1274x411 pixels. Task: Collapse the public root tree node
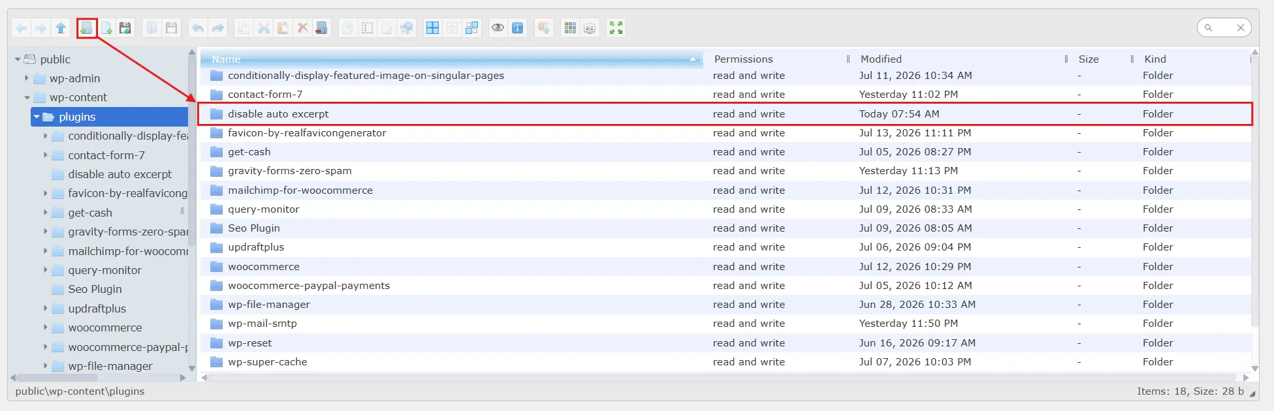pos(18,59)
